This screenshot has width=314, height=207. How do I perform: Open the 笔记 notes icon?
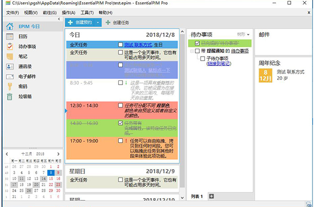coord(10,57)
